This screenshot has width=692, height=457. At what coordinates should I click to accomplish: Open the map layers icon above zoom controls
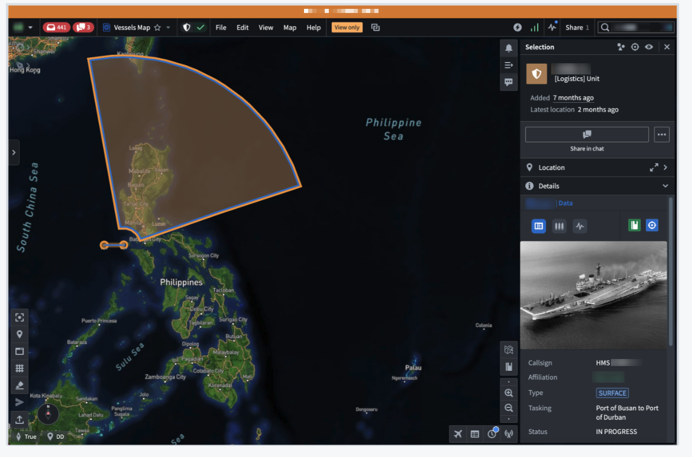[x=509, y=350]
